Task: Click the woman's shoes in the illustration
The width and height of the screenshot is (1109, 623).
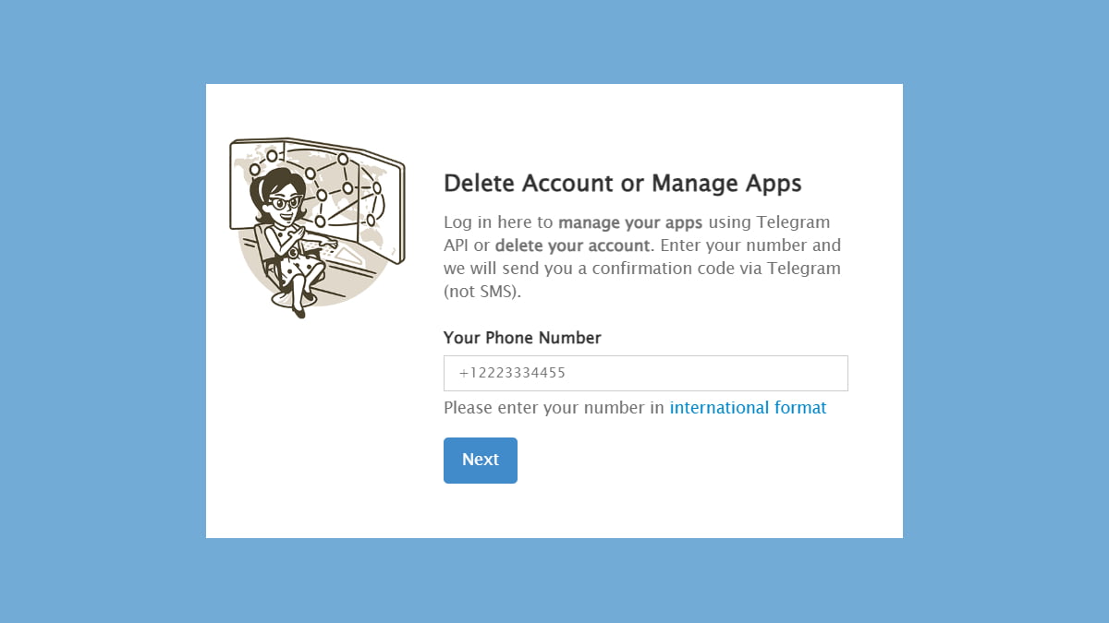Action: coord(298,312)
